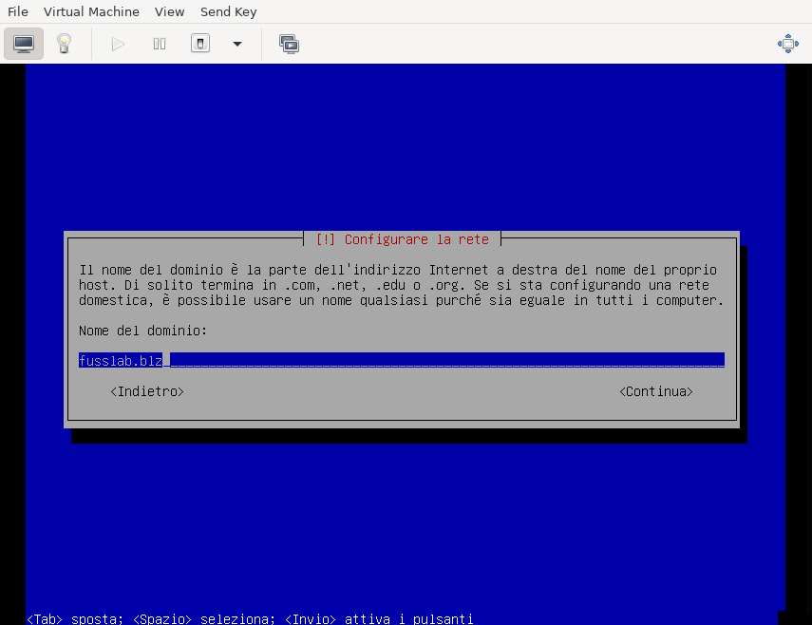Open the Send Key menu
812x625 pixels.
pyautogui.click(x=228, y=11)
